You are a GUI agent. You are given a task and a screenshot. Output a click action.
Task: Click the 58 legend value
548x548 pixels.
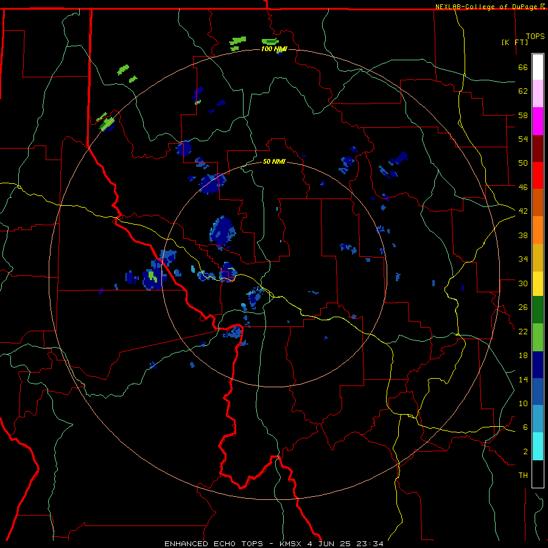523,115
